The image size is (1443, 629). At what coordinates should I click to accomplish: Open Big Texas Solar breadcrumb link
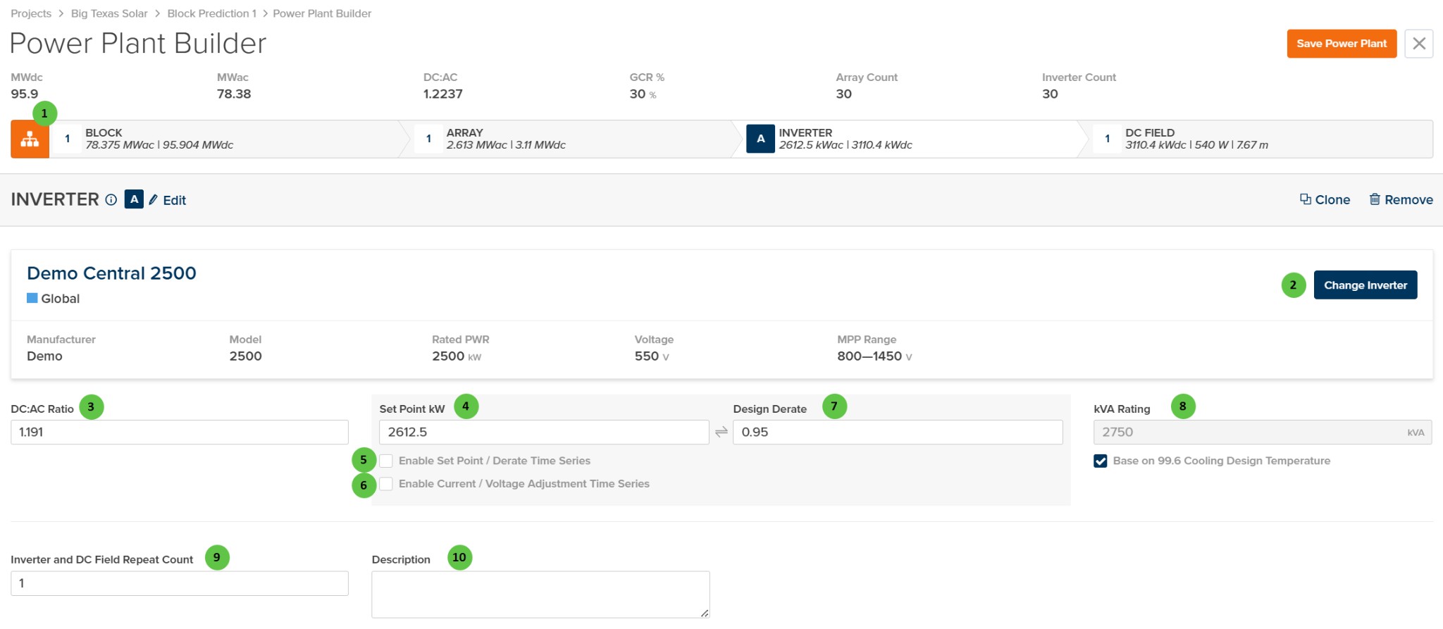pyautogui.click(x=109, y=13)
